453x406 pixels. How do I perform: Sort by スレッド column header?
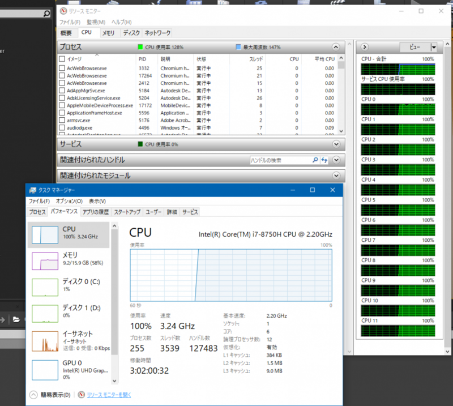(247, 59)
